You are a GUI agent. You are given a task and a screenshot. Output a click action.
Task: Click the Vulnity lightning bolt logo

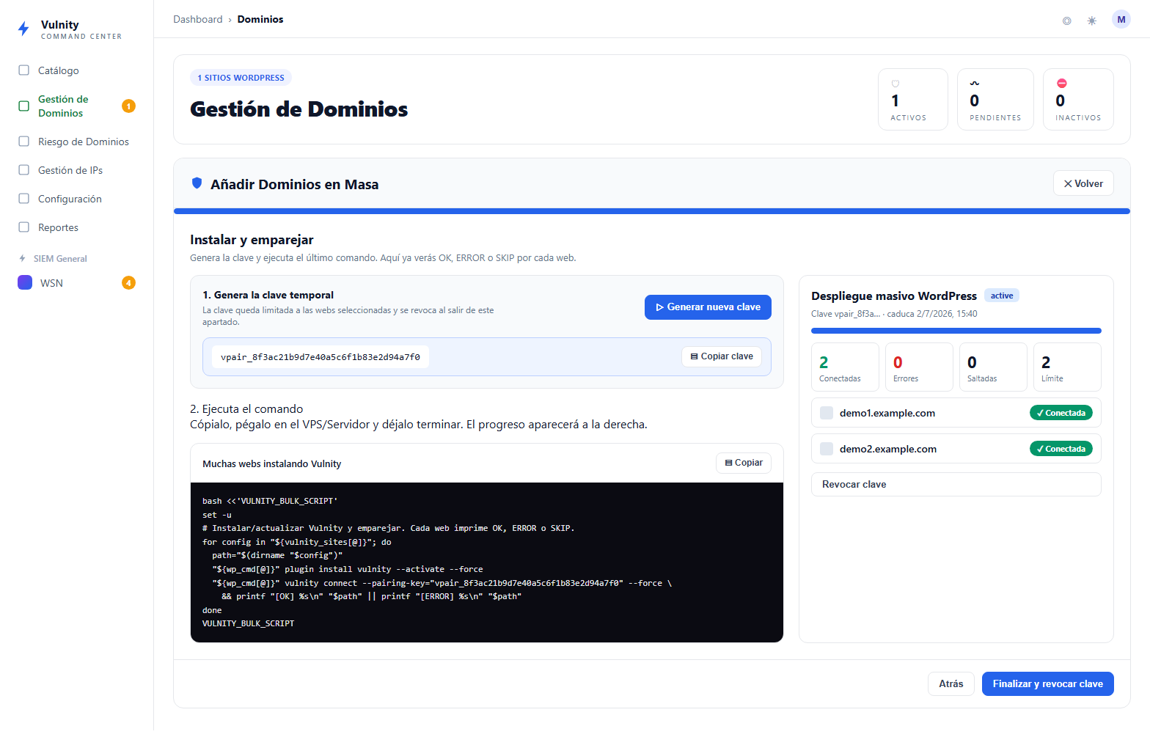click(x=23, y=29)
